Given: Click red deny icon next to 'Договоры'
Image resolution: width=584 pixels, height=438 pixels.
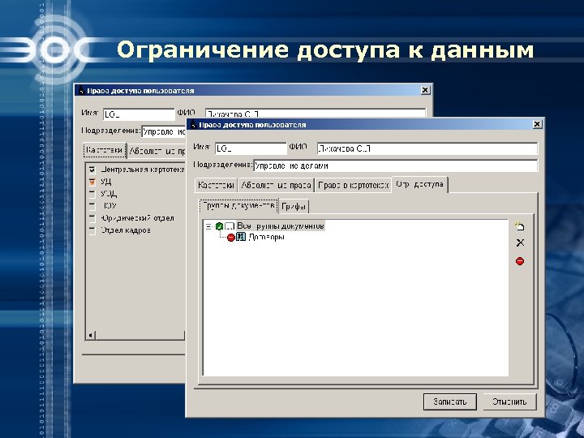Looking at the screenshot, I should click(231, 237).
